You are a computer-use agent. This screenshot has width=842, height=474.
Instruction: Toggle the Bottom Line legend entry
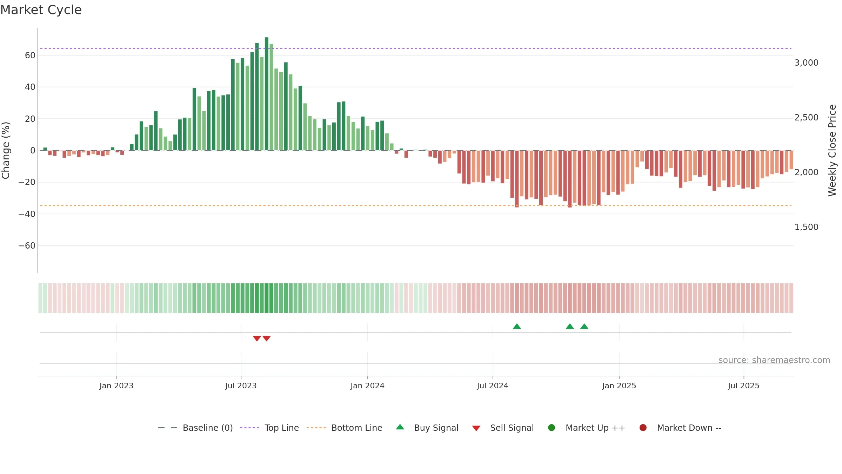(345, 428)
